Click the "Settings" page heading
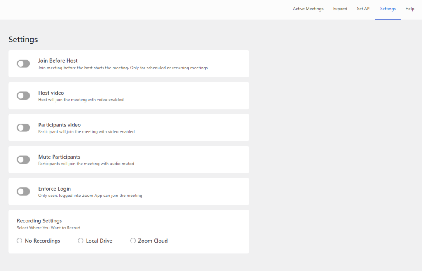The height and width of the screenshot is (271, 422). click(x=23, y=40)
